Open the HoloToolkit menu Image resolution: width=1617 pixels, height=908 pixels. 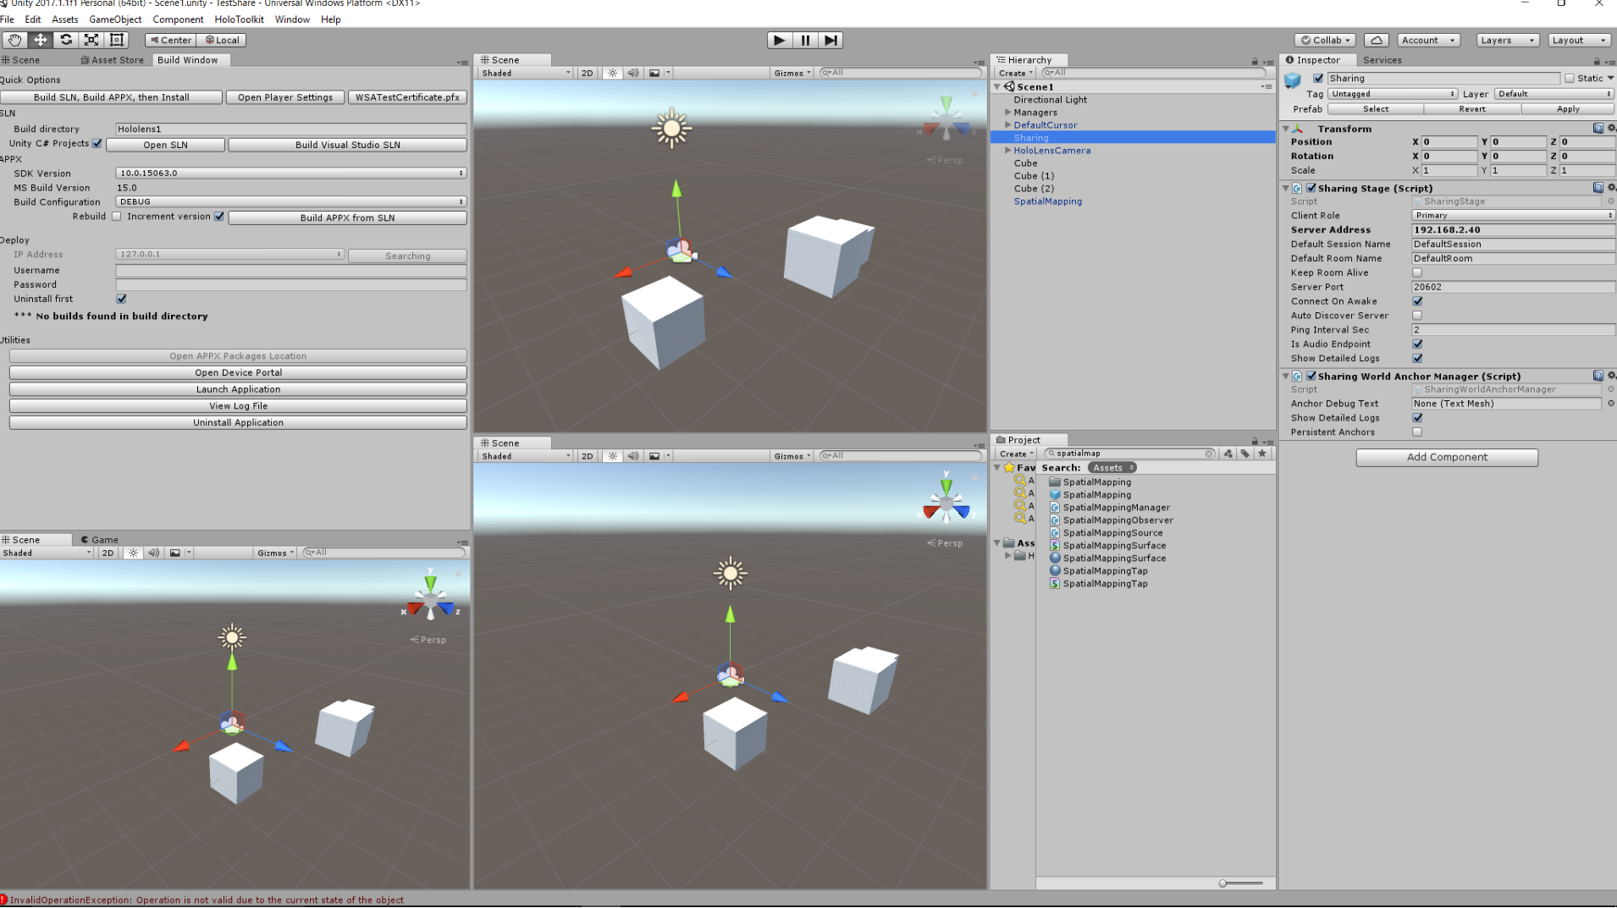tap(239, 19)
